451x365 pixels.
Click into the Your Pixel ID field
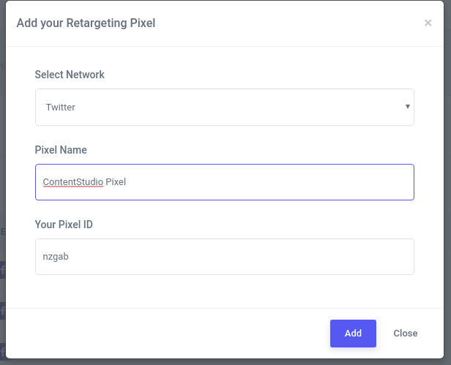tap(224, 257)
